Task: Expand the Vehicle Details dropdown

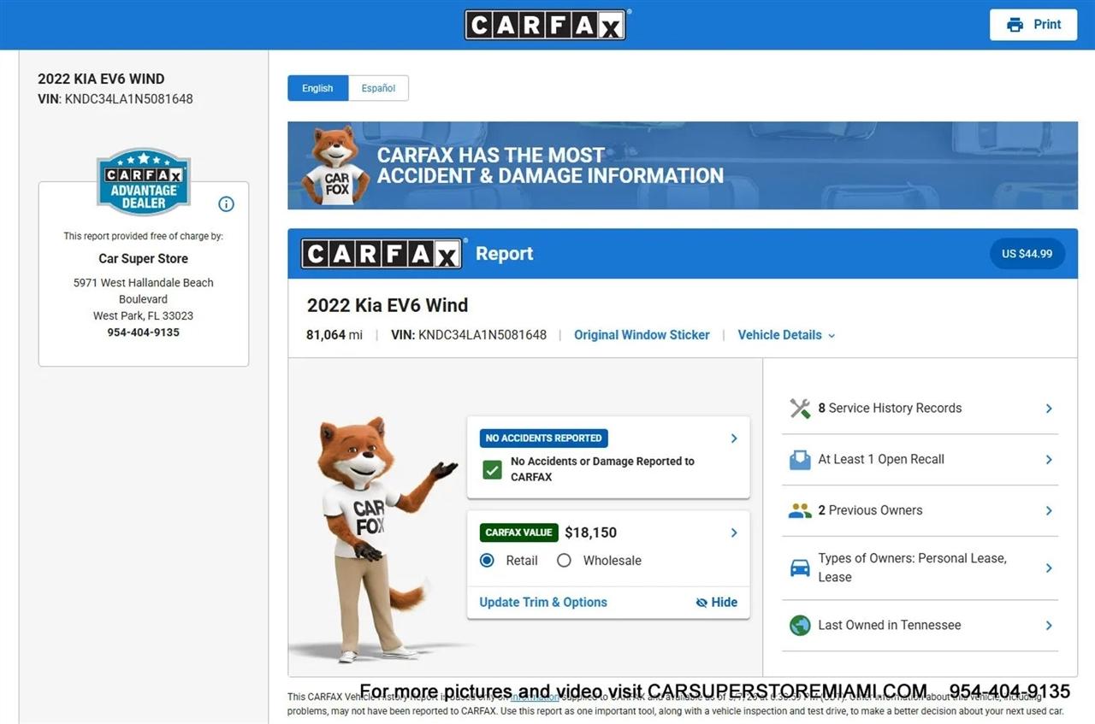Action: [x=786, y=335]
